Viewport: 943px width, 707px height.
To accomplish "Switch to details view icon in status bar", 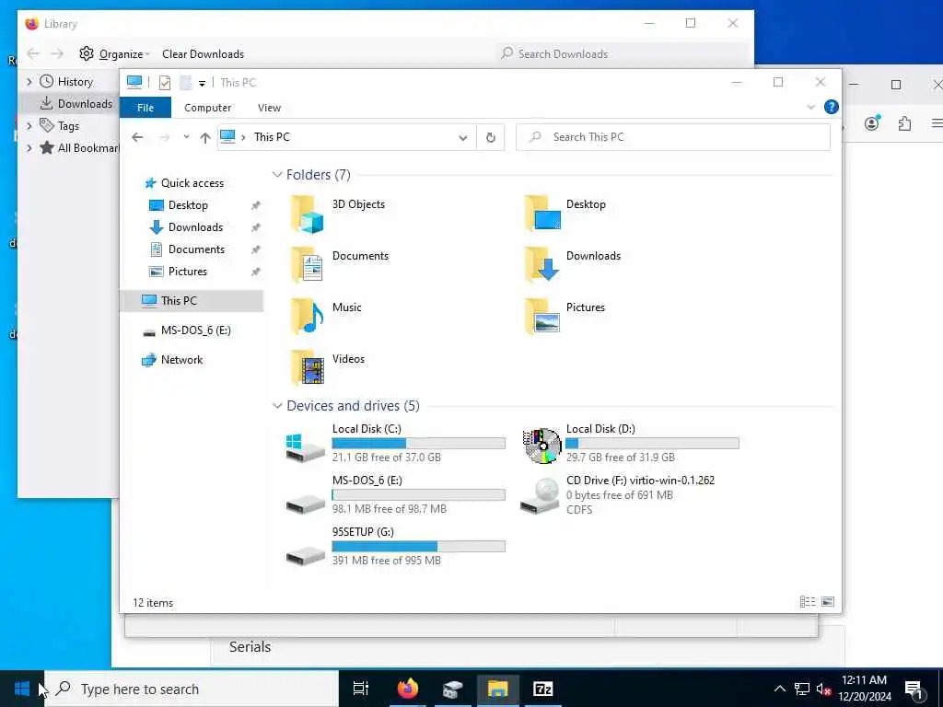I will click(808, 602).
